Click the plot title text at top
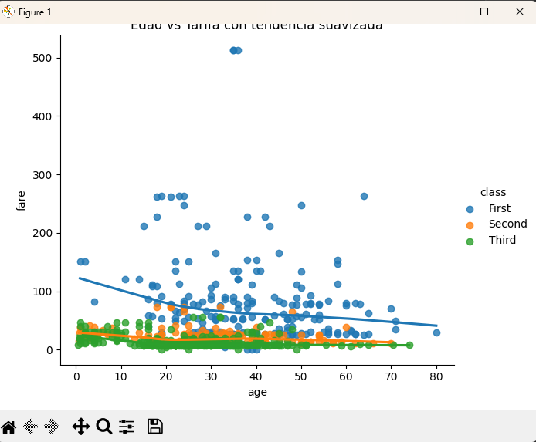The image size is (536, 442). pos(256,26)
